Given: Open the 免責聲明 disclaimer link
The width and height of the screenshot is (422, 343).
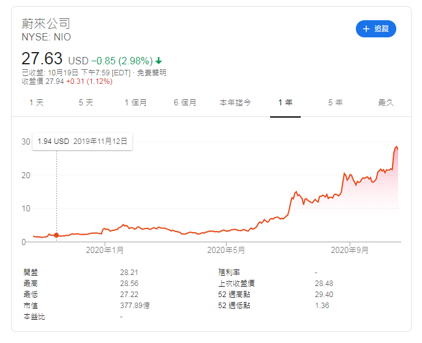Looking at the screenshot, I should [x=152, y=73].
